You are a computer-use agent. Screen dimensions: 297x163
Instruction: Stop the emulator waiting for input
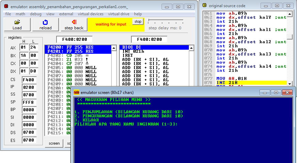(x=138, y=21)
